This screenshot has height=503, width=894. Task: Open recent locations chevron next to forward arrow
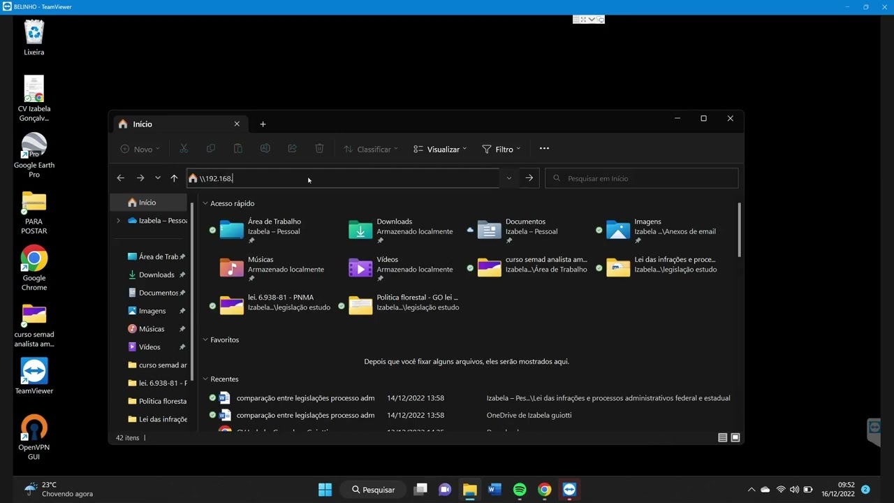(x=158, y=178)
